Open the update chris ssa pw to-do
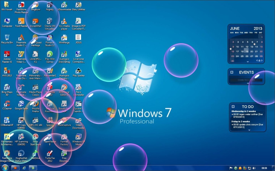Viewport: 275px width, 171px height. (x=247, y=126)
